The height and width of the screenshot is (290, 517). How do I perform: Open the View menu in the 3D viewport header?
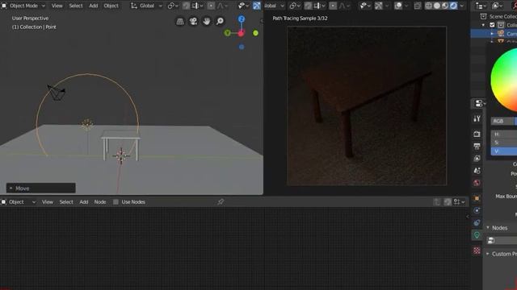(x=57, y=6)
